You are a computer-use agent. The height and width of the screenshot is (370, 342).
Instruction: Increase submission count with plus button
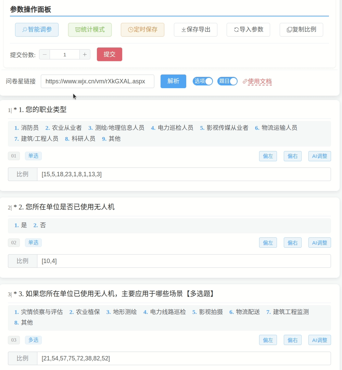(x=85, y=54)
